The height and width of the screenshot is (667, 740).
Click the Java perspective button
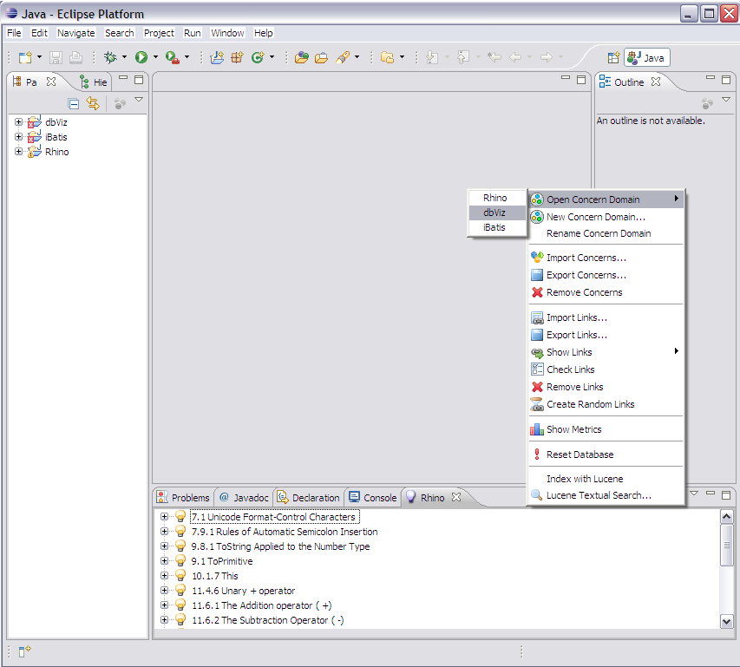(x=646, y=57)
